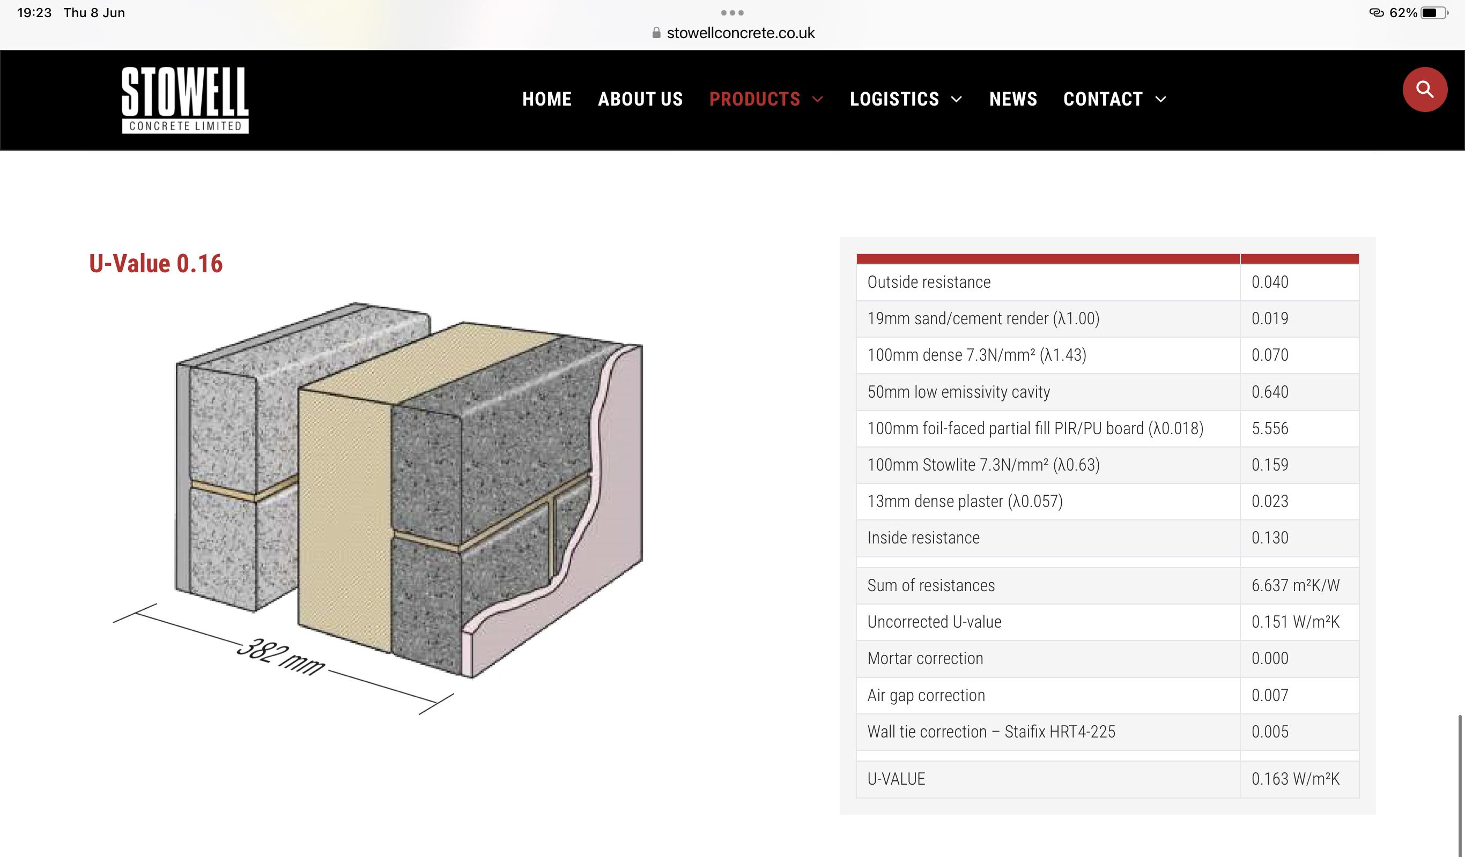
Task: Tap the stowellconcrete.co.uk address bar
Action: [739, 33]
